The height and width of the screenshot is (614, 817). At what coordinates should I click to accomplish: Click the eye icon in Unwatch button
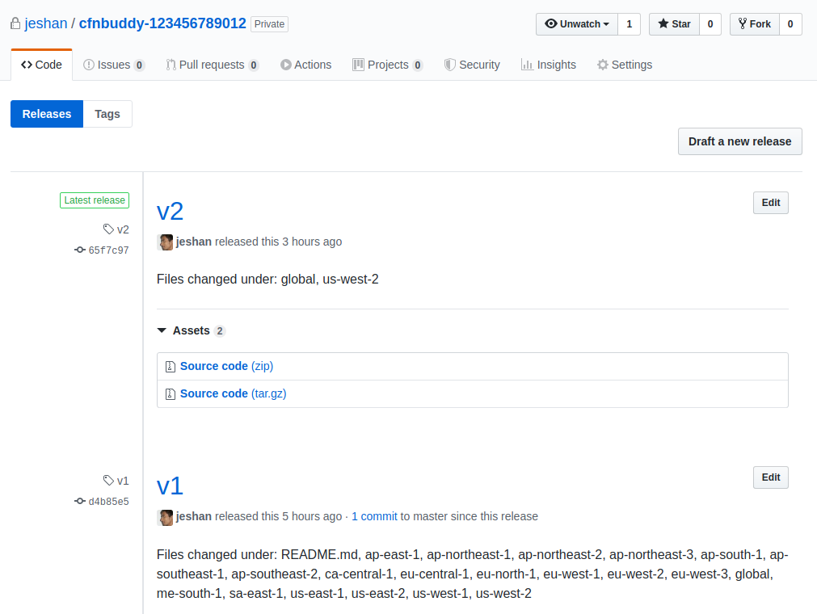pyautogui.click(x=551, y=24)
